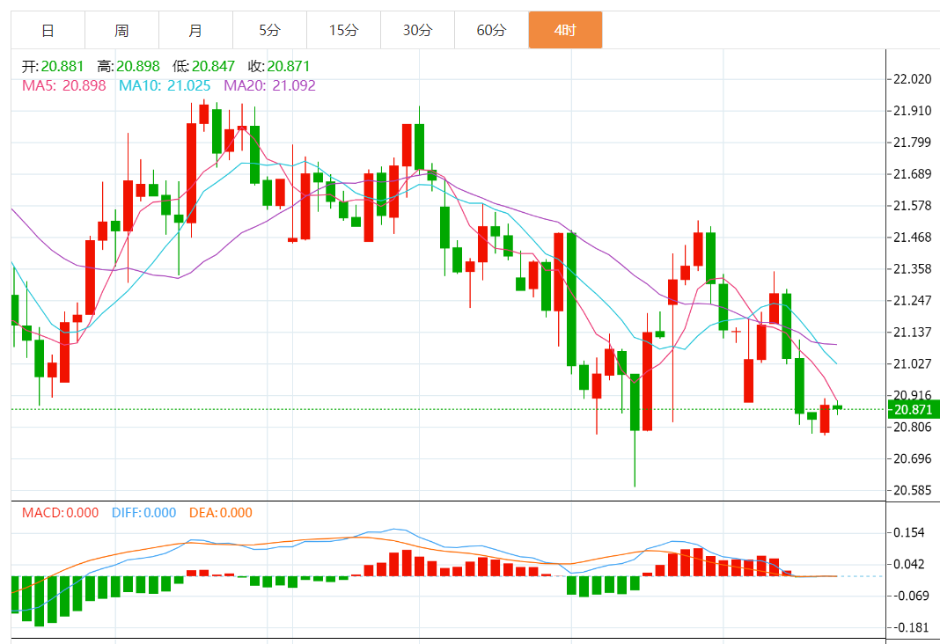This screenshot has height=644, width=940.
Task: Click the 22.020 price axis label
Action: pyautogui.click(x=913, y=79)
